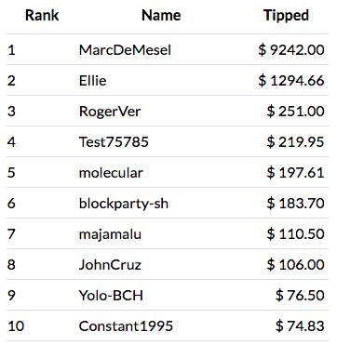Open the Test75785 user entry
The height and width of the screenshot is (345, 337).
click(x=114, y=141)
